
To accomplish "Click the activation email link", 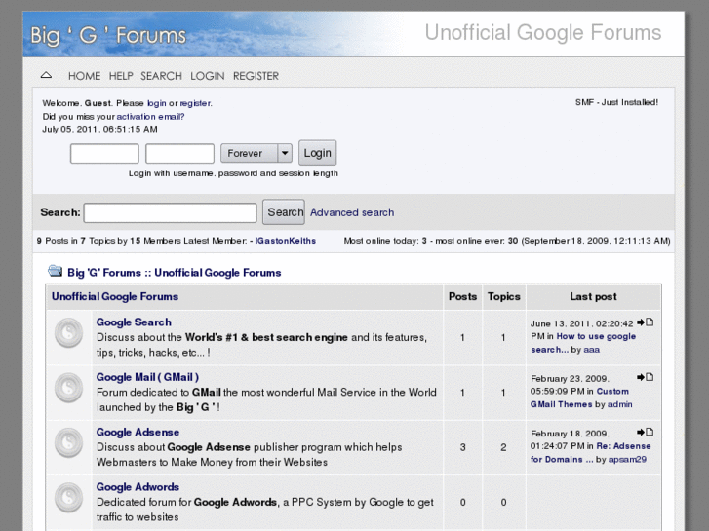I will 150,117.
